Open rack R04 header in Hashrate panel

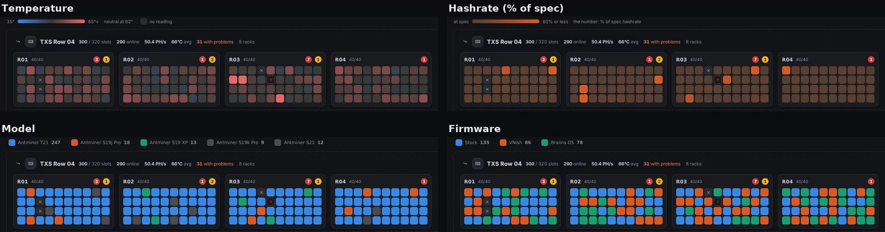[x=828, y=60]
